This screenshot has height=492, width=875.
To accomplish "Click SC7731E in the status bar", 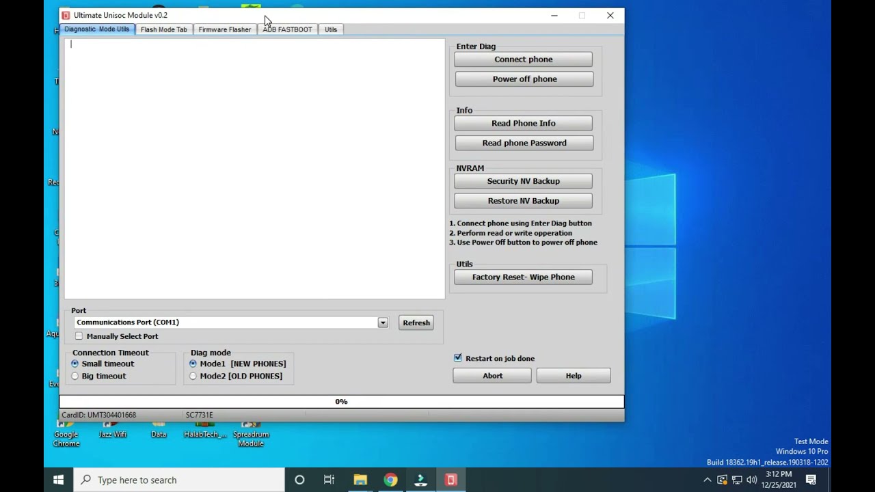I will 200,415.
